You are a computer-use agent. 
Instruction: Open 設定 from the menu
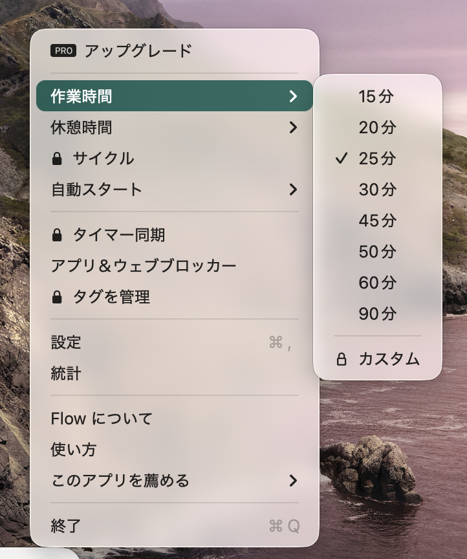tap(175, 342)
